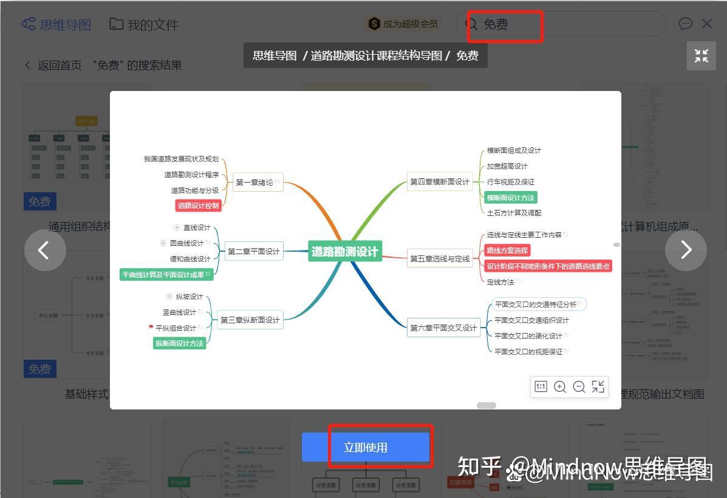
Task: Click 竖曲线设计 text
Action: (x=179, y=312)
